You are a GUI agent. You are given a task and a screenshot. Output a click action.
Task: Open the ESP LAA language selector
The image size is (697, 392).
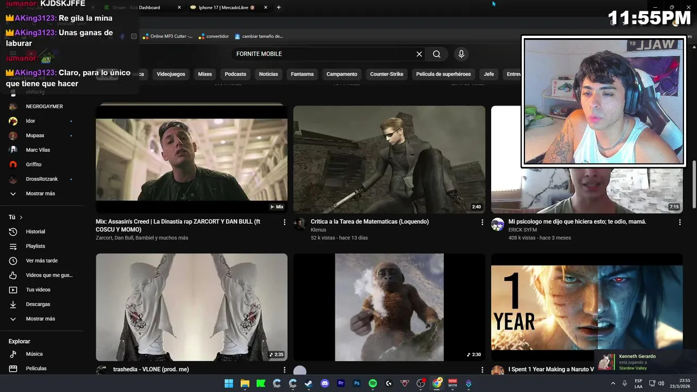point(638,383)
